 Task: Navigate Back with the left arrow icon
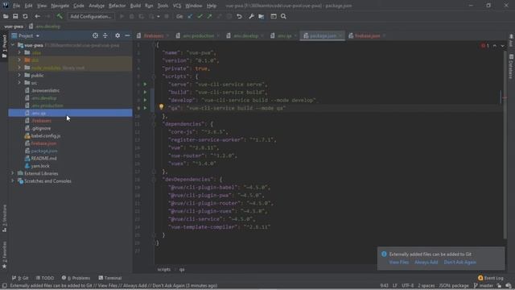(38, 16)
